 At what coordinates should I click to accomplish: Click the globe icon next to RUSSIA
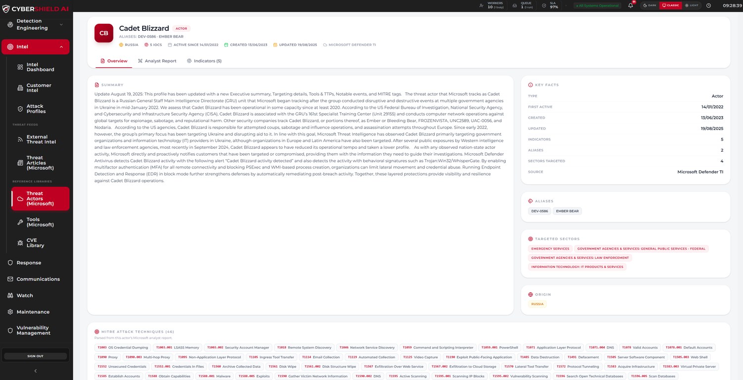pos(121,44)
